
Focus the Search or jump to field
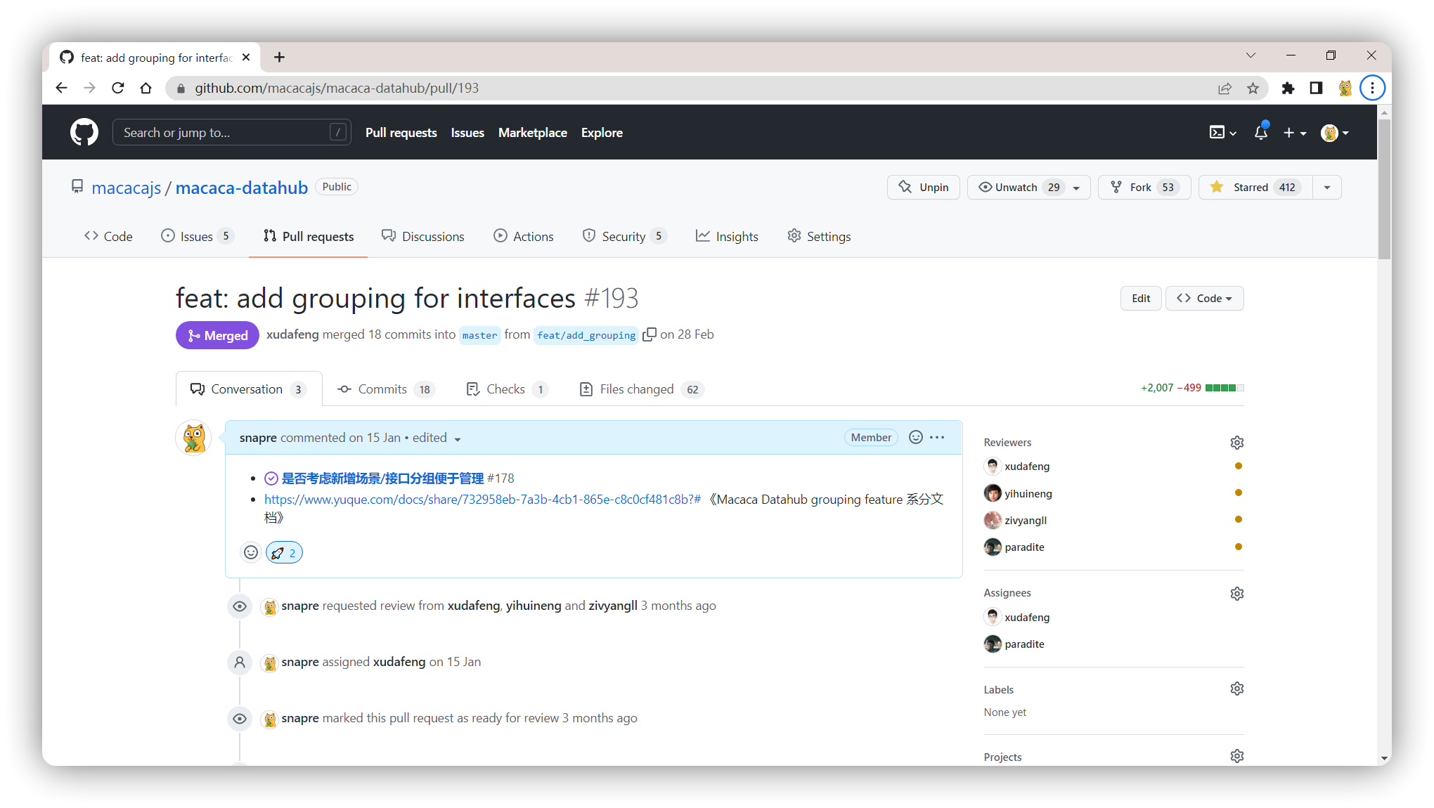point(225,132)
